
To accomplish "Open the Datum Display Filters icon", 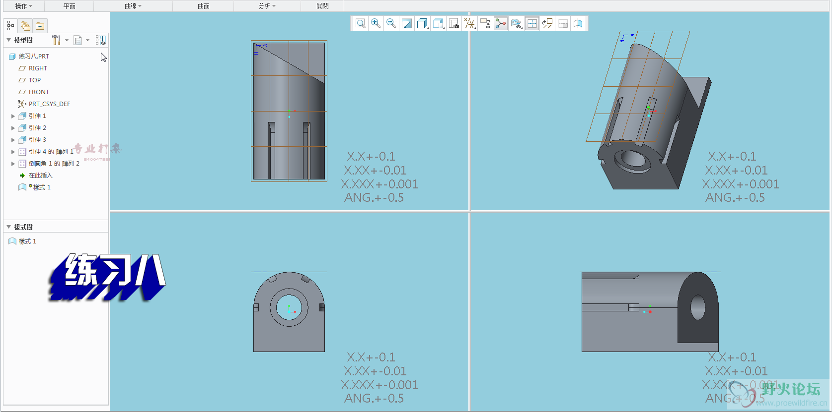I will pos(469,23).
